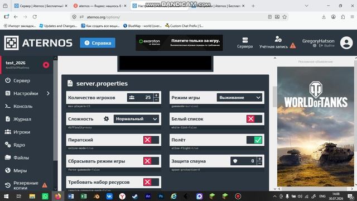This screenshot has height=201, width=357.
Task: Click the browser reload button
Action: (35, 17)
